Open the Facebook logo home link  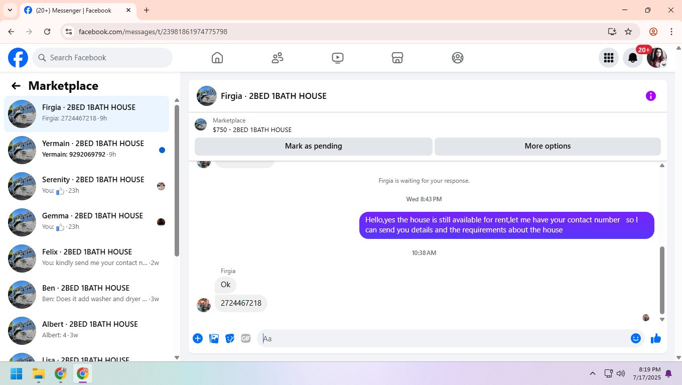[x=18, y=58]
